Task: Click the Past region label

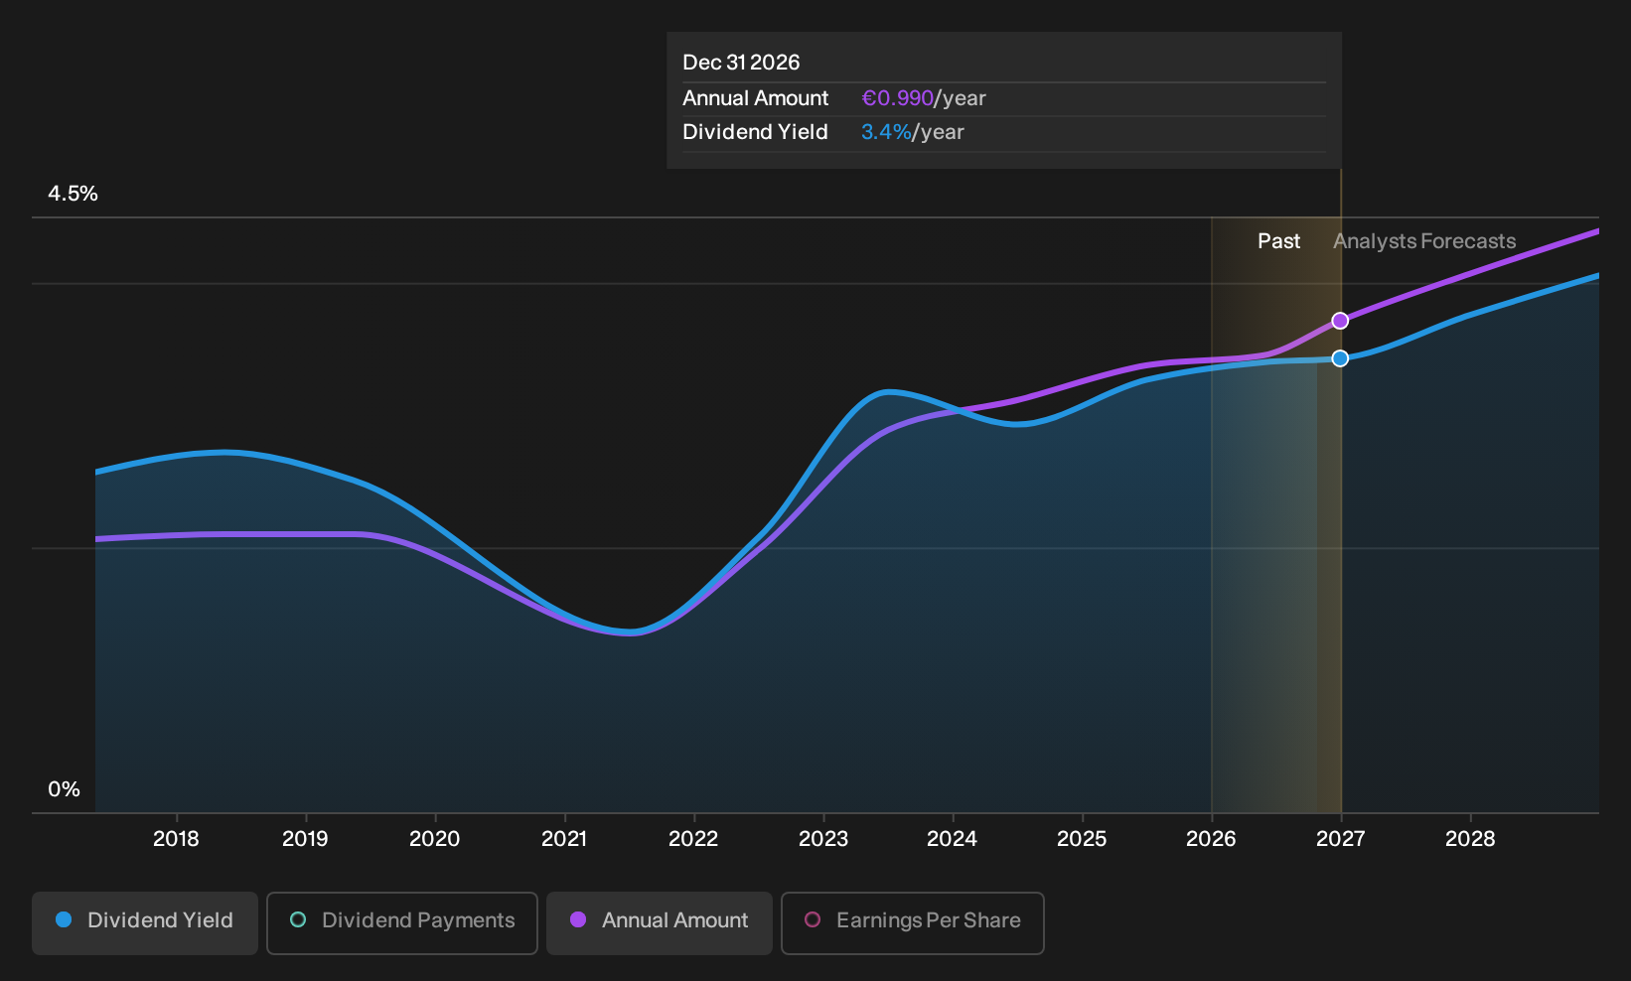Action: (x=1279, y=241)
